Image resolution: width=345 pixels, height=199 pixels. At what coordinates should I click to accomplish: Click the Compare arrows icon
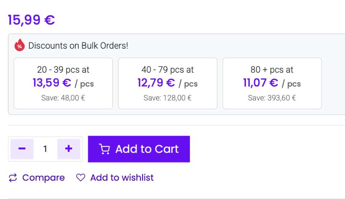point(13,178)
